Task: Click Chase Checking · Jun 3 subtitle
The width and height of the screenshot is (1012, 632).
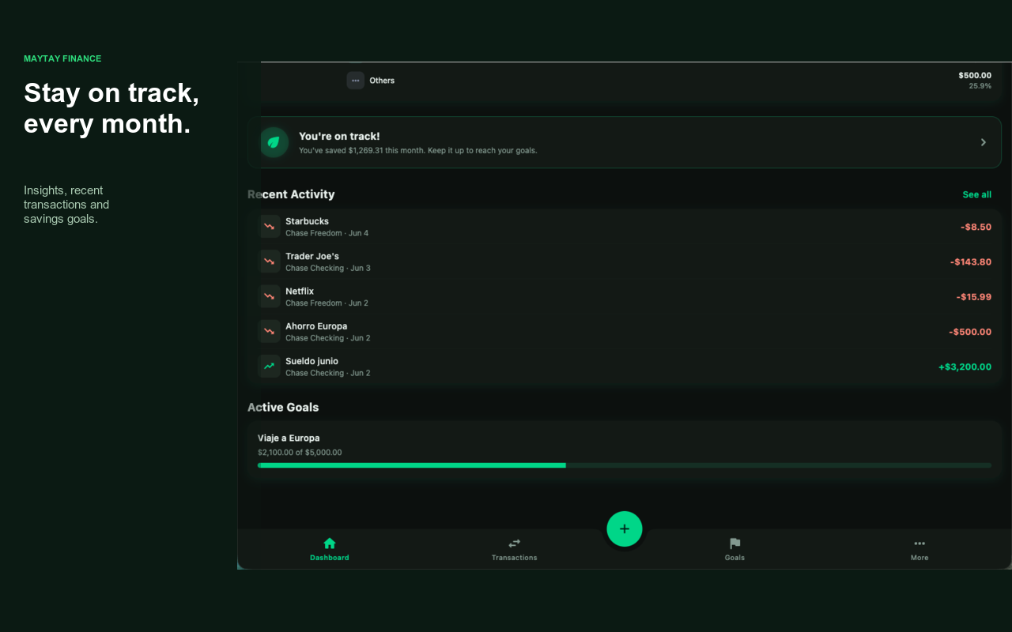Action: pyautogui.click(x=328, y=268)
